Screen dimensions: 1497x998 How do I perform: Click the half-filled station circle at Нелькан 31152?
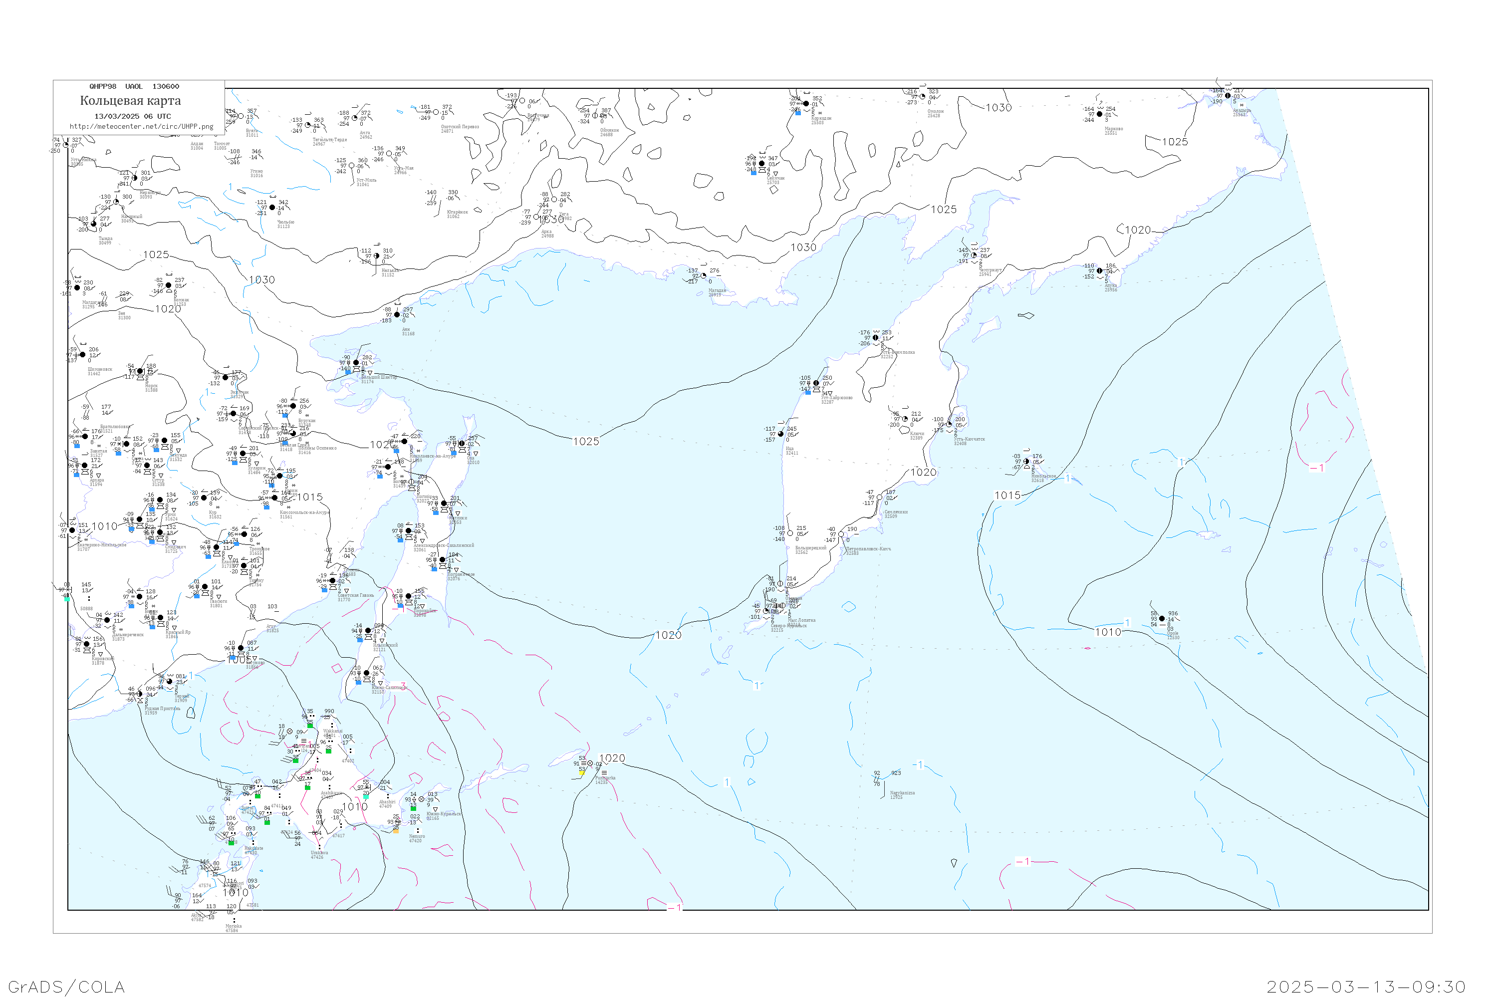point(377,256)
